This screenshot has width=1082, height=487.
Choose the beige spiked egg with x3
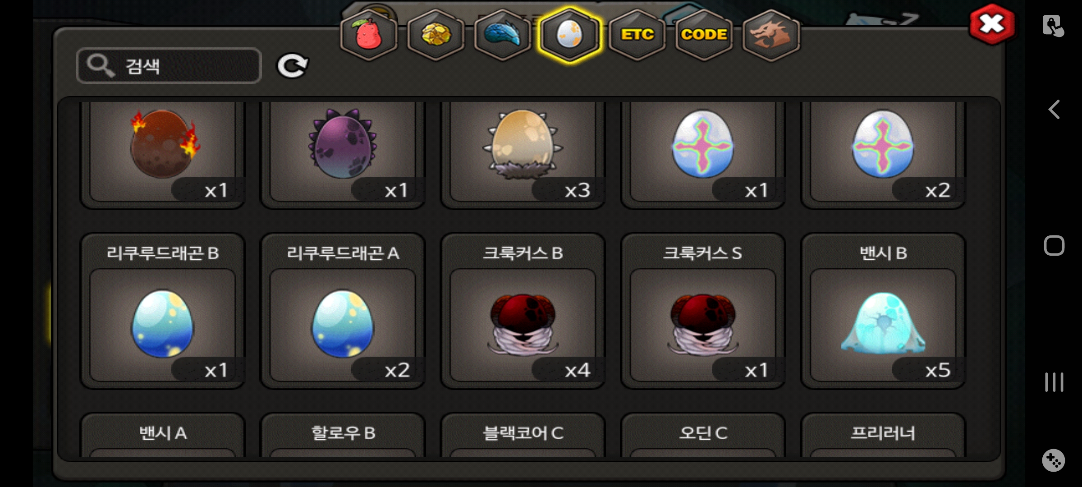point(523,153)
